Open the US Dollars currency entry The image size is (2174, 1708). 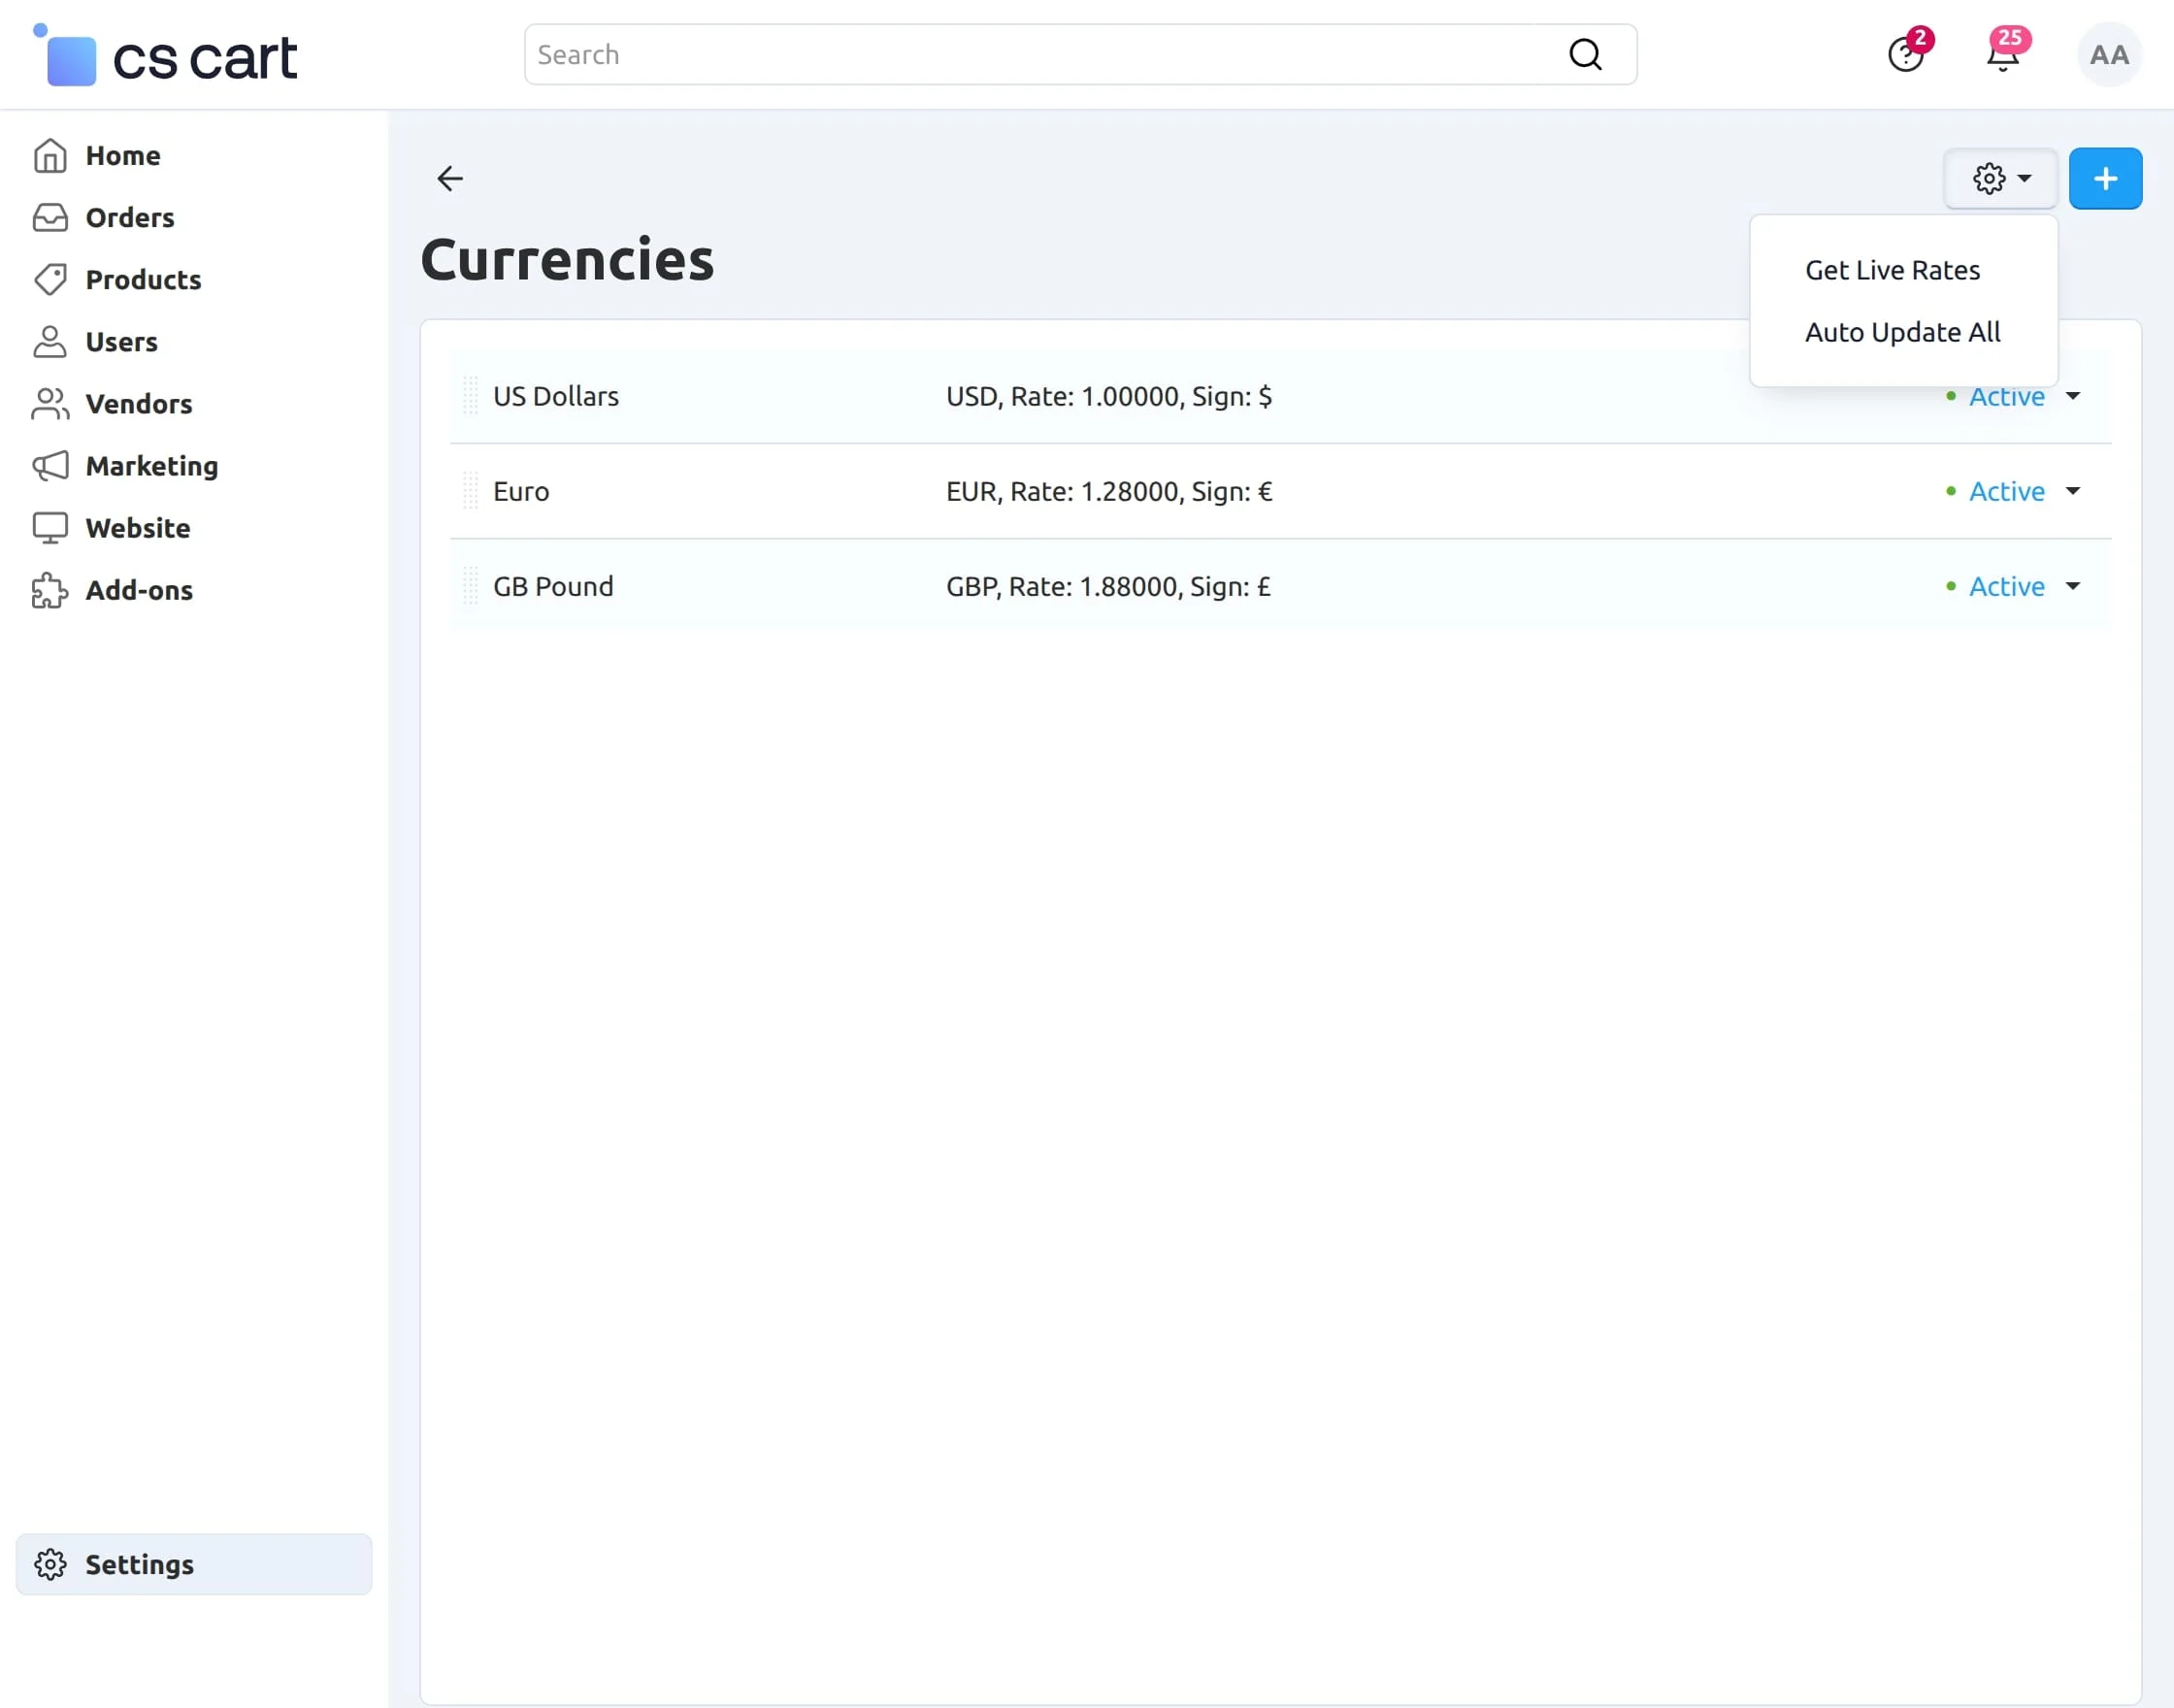556,396
